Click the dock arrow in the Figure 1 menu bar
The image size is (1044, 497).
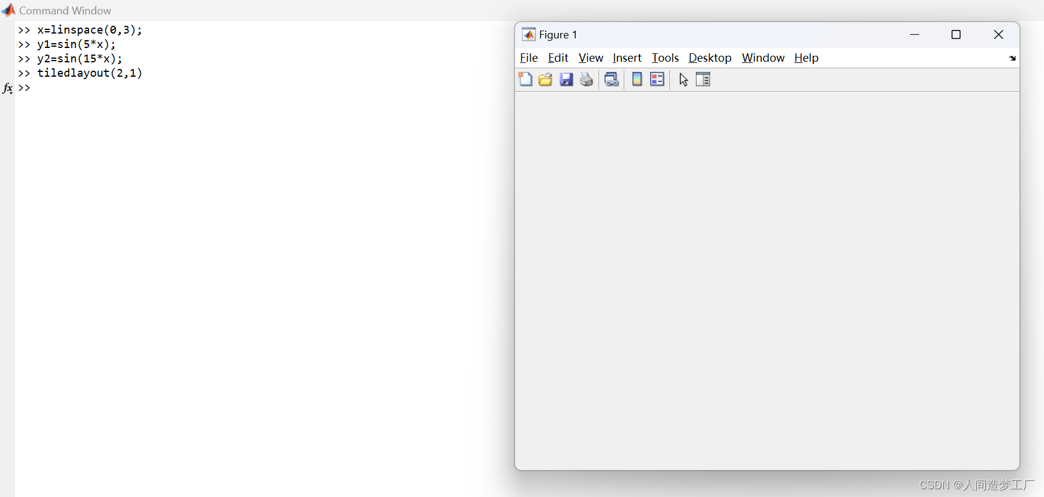(1012, 58)
